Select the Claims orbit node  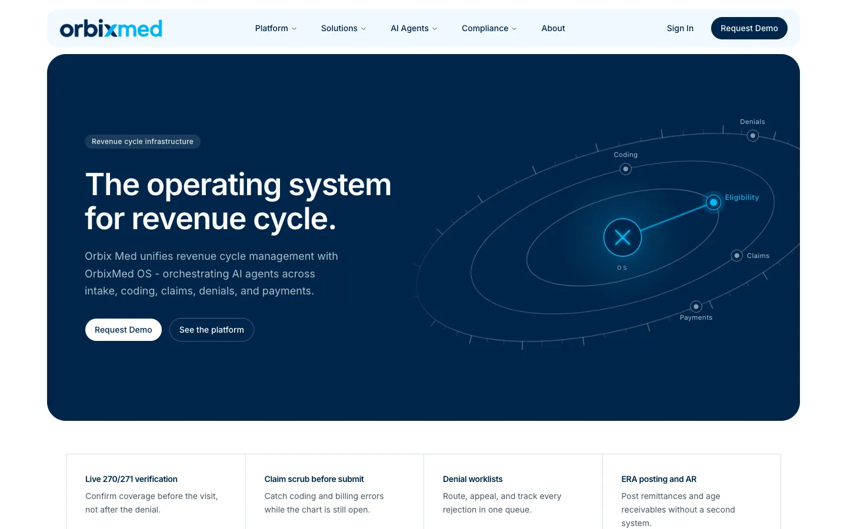tap(736, 256)
